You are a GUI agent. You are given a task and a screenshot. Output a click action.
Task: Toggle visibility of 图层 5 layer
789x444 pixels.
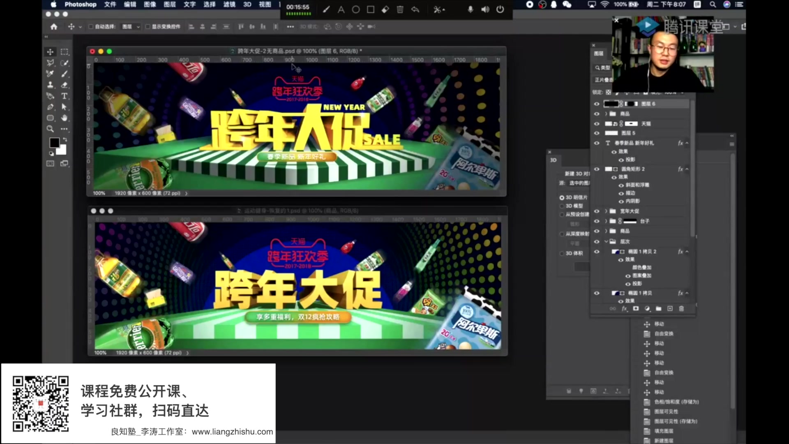coord(597,133)
